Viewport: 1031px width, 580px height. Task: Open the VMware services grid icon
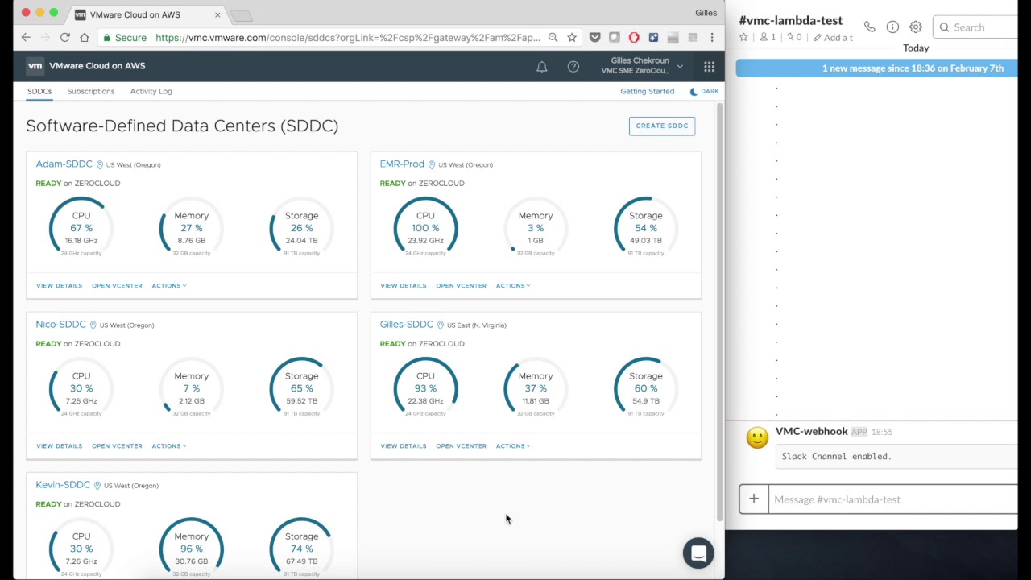[x=709, y=67]
